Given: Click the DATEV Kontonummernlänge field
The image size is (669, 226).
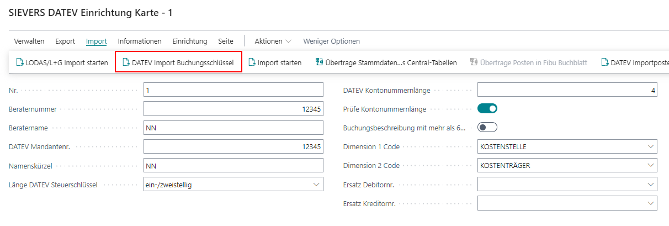Looking at the screenshot, I should 567,90.
